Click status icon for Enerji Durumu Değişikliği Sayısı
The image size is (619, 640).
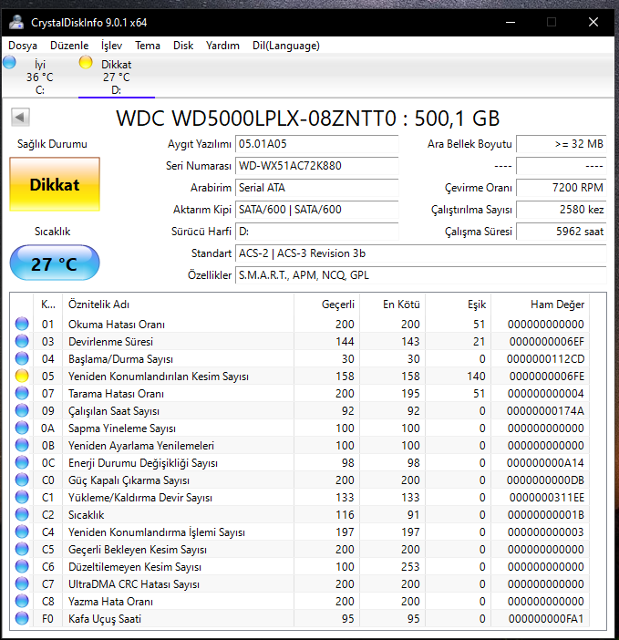[22, 462]
